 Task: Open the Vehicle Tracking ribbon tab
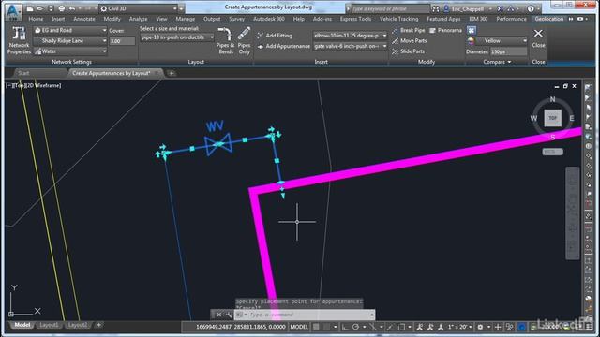(398, 19)
